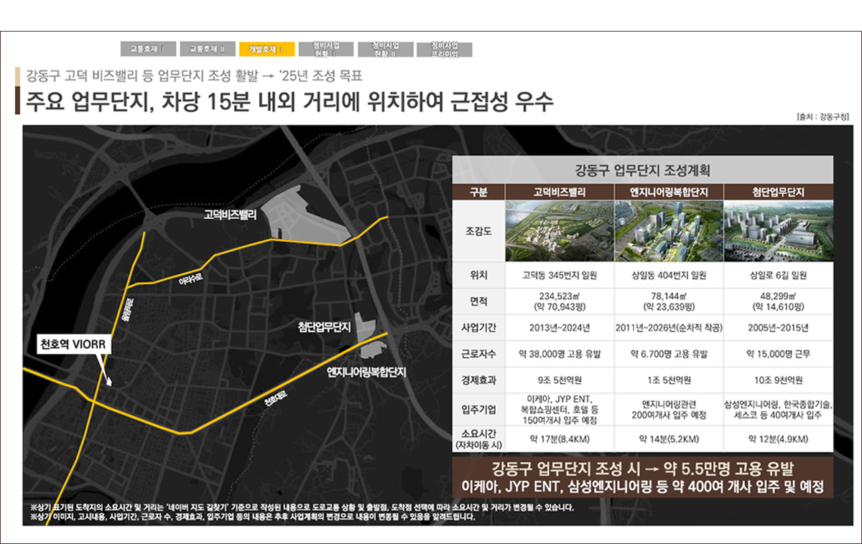Viewport: 862px width, 544px height.
Task: Click the cell 고덕동 345번지 일원
Action: coord(560,275)
